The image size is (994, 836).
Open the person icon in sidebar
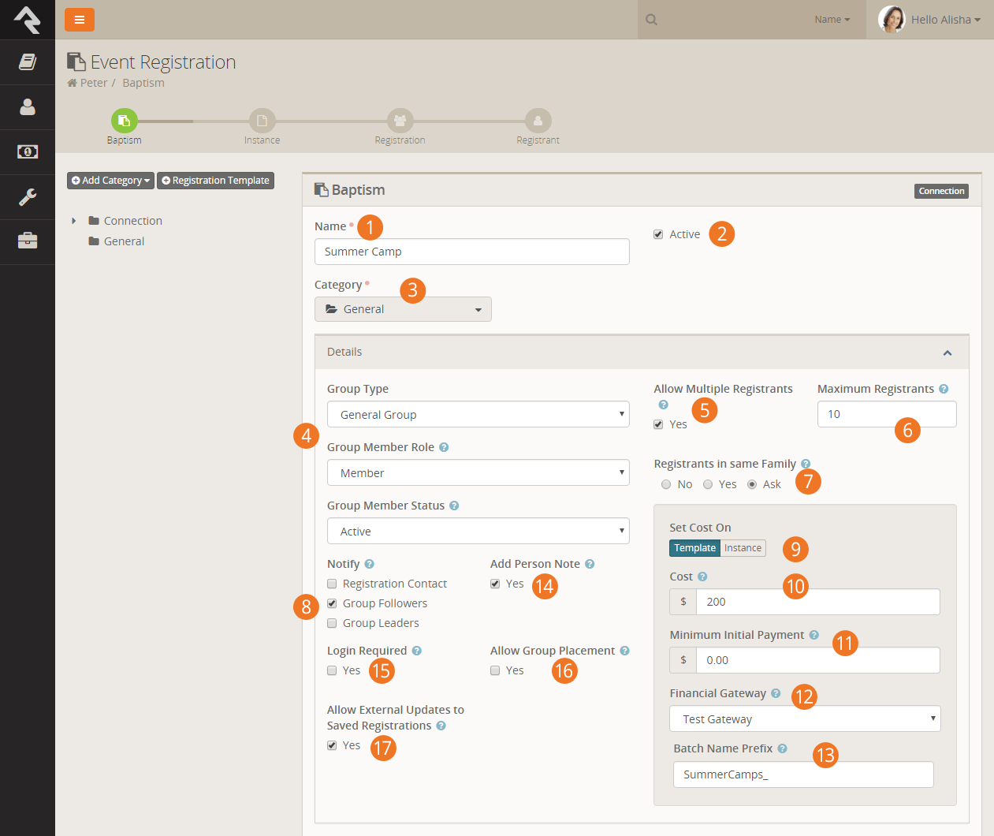[x=28, y=106]
